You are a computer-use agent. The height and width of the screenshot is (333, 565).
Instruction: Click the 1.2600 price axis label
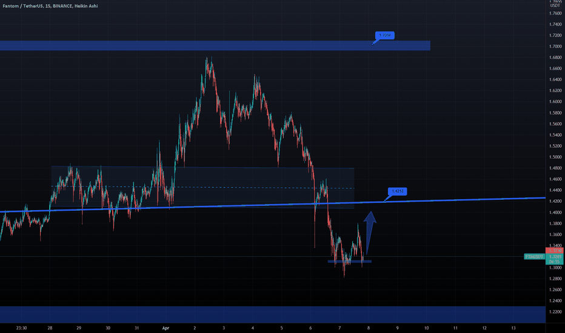pyautogui.click(x=555, y=290)
